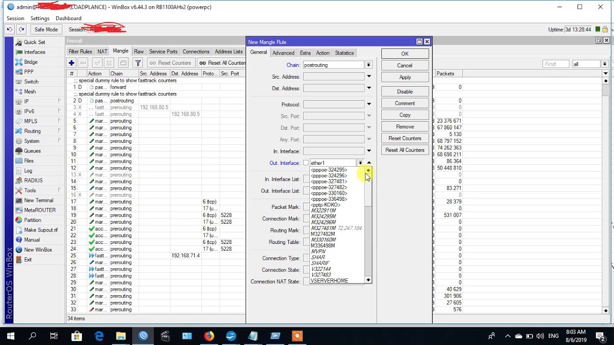Viewport: 614px width, 345px height.
Task: Click the Make Supout.rf icon
Action: (19, 230)
